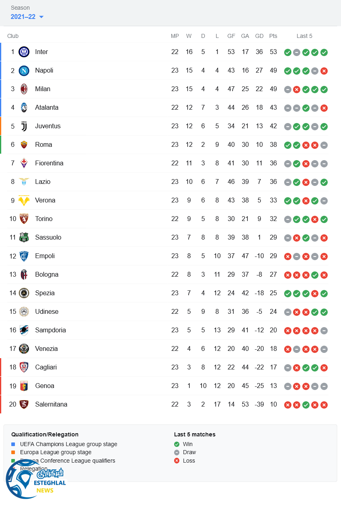The width and height of the screenshot is (341, 509).
Task: Click the Roma club crest
Action: [24, 145]
